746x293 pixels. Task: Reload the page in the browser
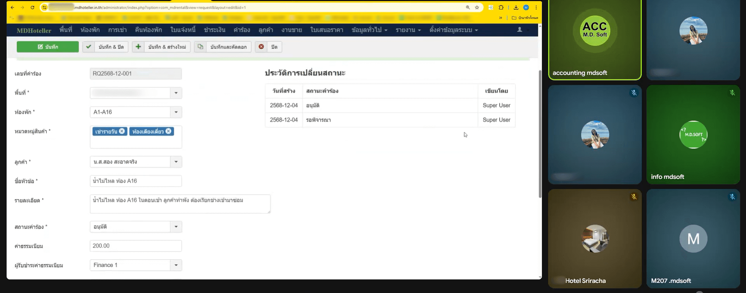(x=32, y=7)
